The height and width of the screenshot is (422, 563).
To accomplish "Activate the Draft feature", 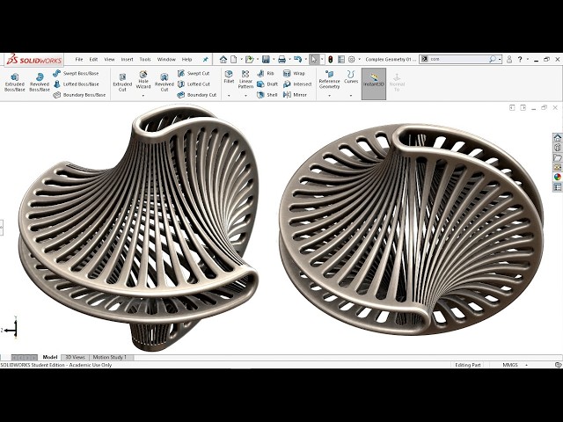I will tap(267, 84).
